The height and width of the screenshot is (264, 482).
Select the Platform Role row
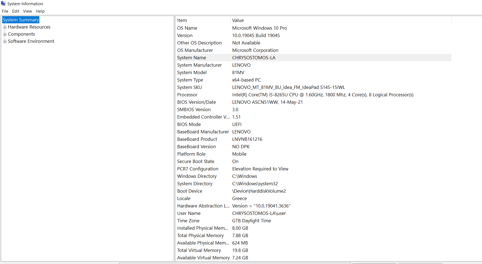pyautogui.click(x=313, y=154)
